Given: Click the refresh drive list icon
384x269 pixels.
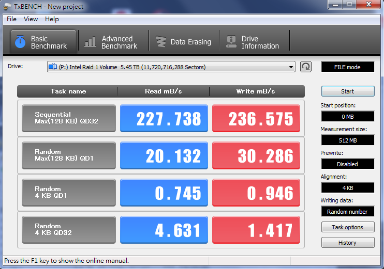Looking at the screenshot, I should (x=306, y=67).
